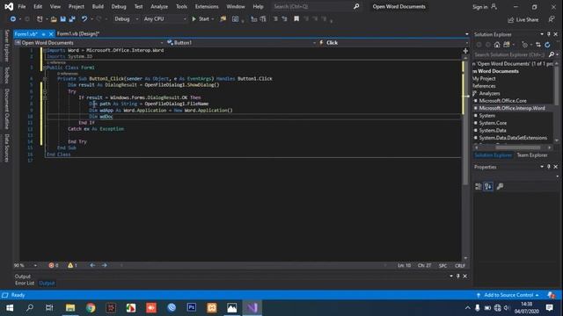This screenshot has width=563, height=316.
Task: Click the New Project toolbar icon
Action: (40, 19)
